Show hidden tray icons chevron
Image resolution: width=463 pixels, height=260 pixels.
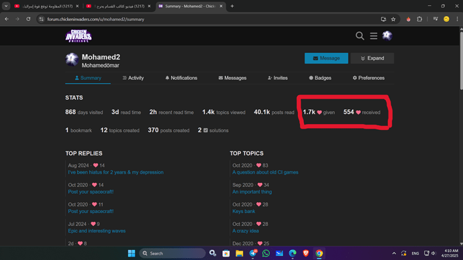pyautogui.click(x=394, y=253)
